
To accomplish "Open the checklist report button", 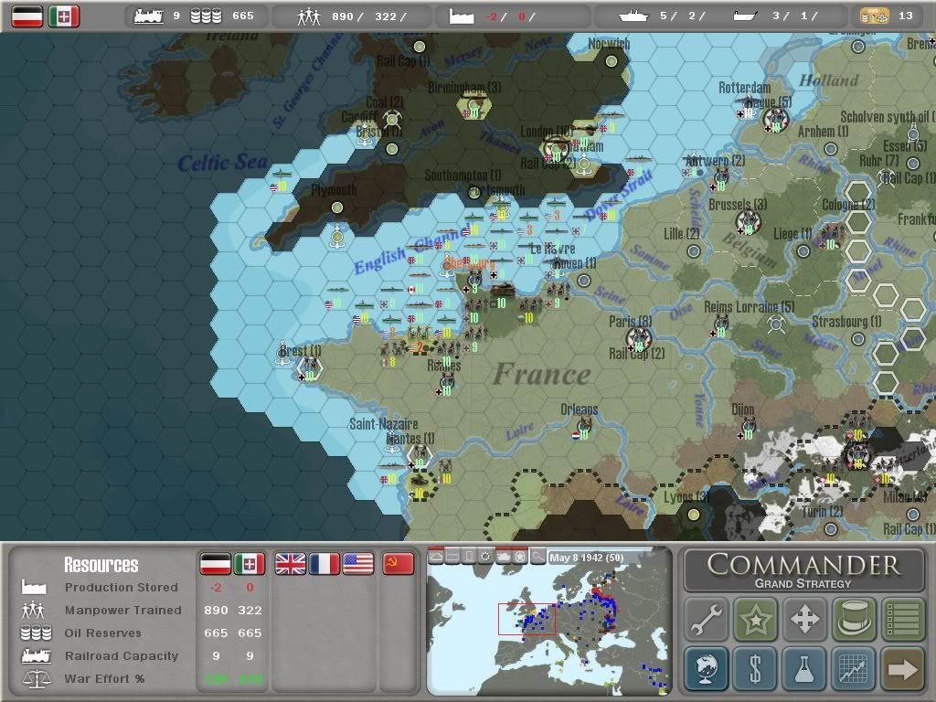I will coord(903,619).
